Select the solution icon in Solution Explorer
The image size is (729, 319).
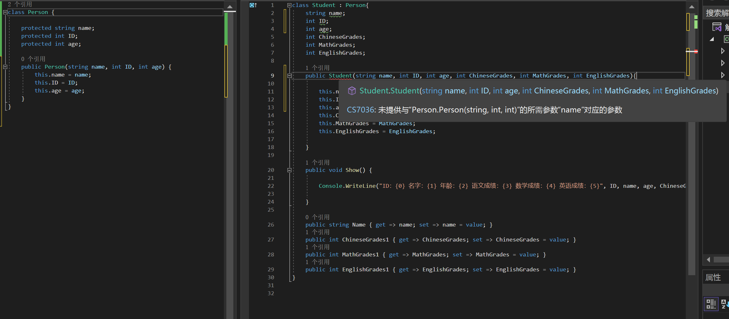pos(717,27)
